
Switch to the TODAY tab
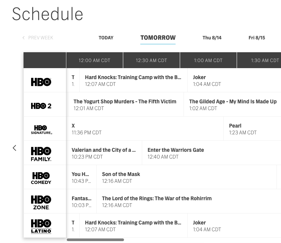coord(106,38)
